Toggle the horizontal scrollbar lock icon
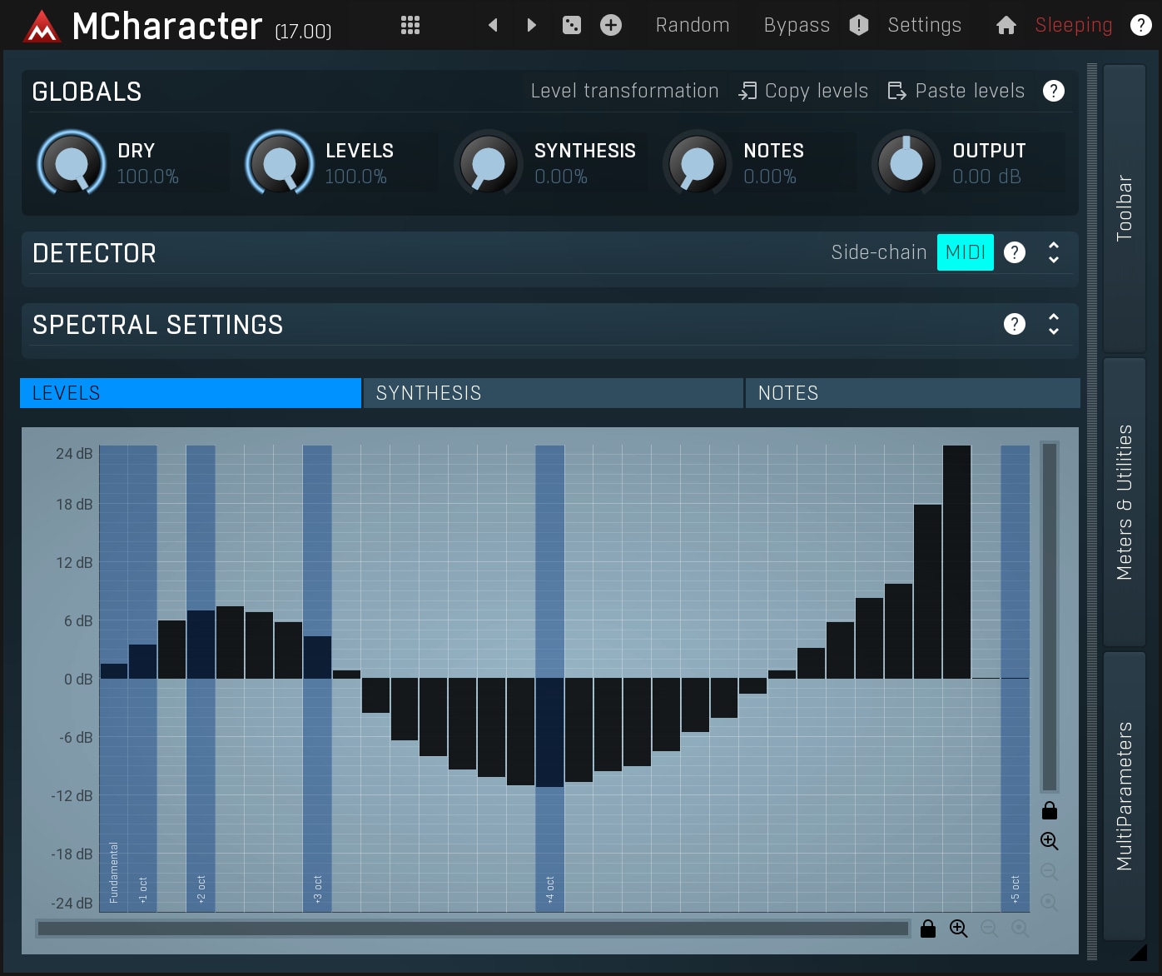The image size is (1162, 976). [x=928, y=929]
